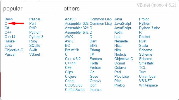Select Bash from the popular list
Image resolution: width=179 pixels, height=100 pixels.
(x=9, y=19)
